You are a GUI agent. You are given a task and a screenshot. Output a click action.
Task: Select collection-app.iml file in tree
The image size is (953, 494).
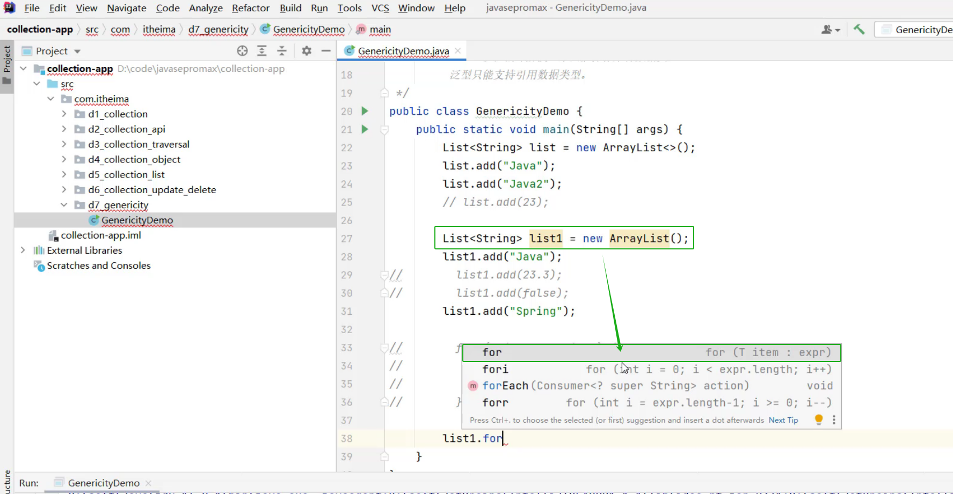coord(101,235)
